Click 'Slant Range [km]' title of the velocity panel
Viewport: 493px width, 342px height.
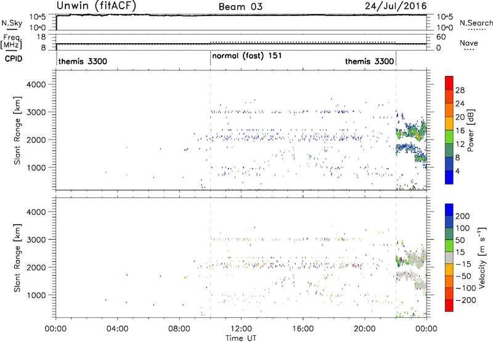click(17, 258)
